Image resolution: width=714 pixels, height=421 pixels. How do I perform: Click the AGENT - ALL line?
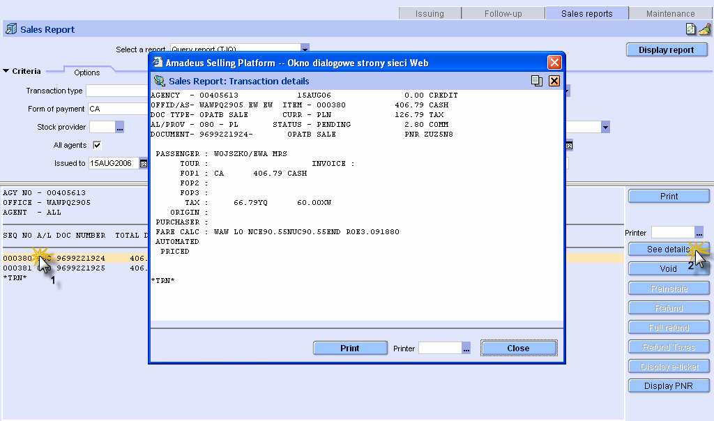(x=32, y=212)
